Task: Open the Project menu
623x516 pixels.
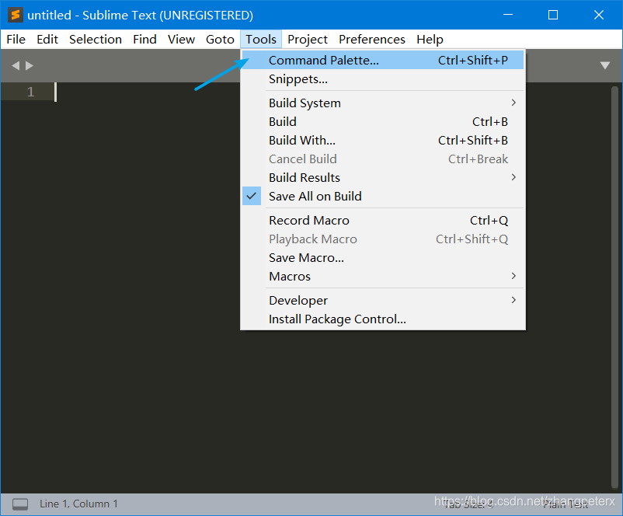Action: pyautogui.click(x=308, y=40)
